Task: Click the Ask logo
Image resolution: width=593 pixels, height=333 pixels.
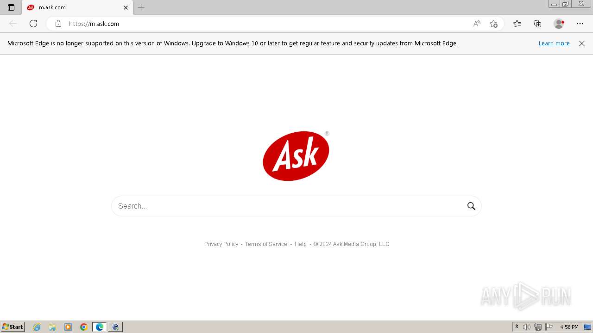Action: coord(296,156)
